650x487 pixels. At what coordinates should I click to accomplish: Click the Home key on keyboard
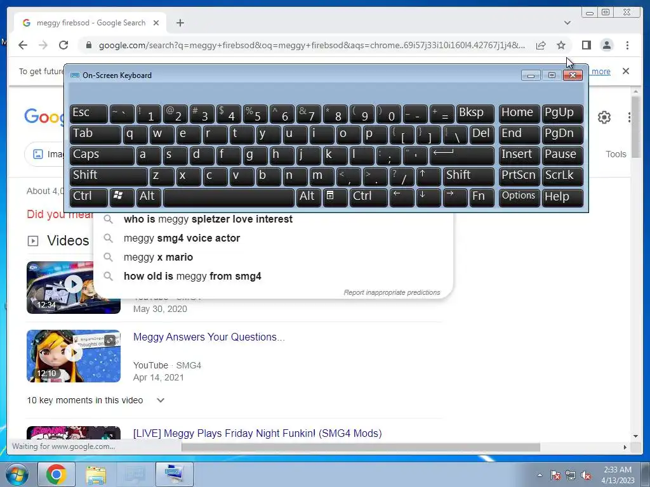click(x=519, y=114)
